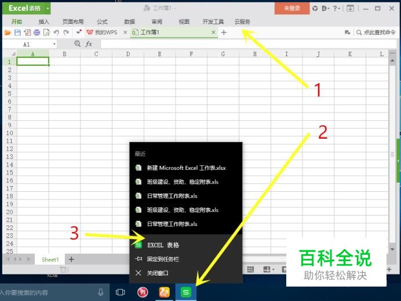Click the taskbar search microphone icon
Screen dimensions: 401x301
[x=100, y=292]
